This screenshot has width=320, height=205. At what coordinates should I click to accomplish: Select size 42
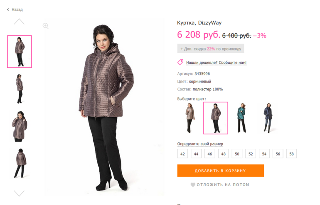(182, 154)
